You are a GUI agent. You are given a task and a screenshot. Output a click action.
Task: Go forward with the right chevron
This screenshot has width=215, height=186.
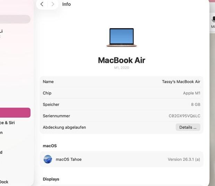point(52,4)
